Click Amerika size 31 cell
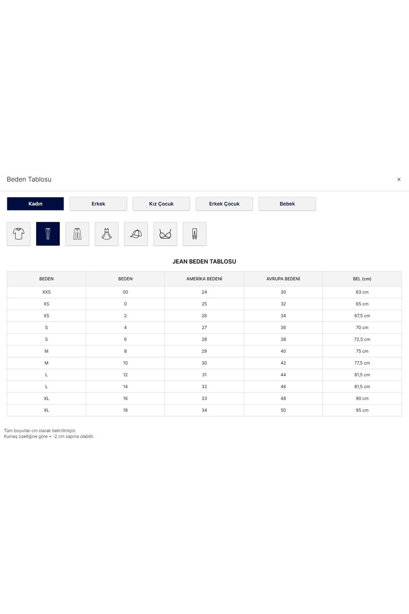The image size is (409, 614). [204, 375]
